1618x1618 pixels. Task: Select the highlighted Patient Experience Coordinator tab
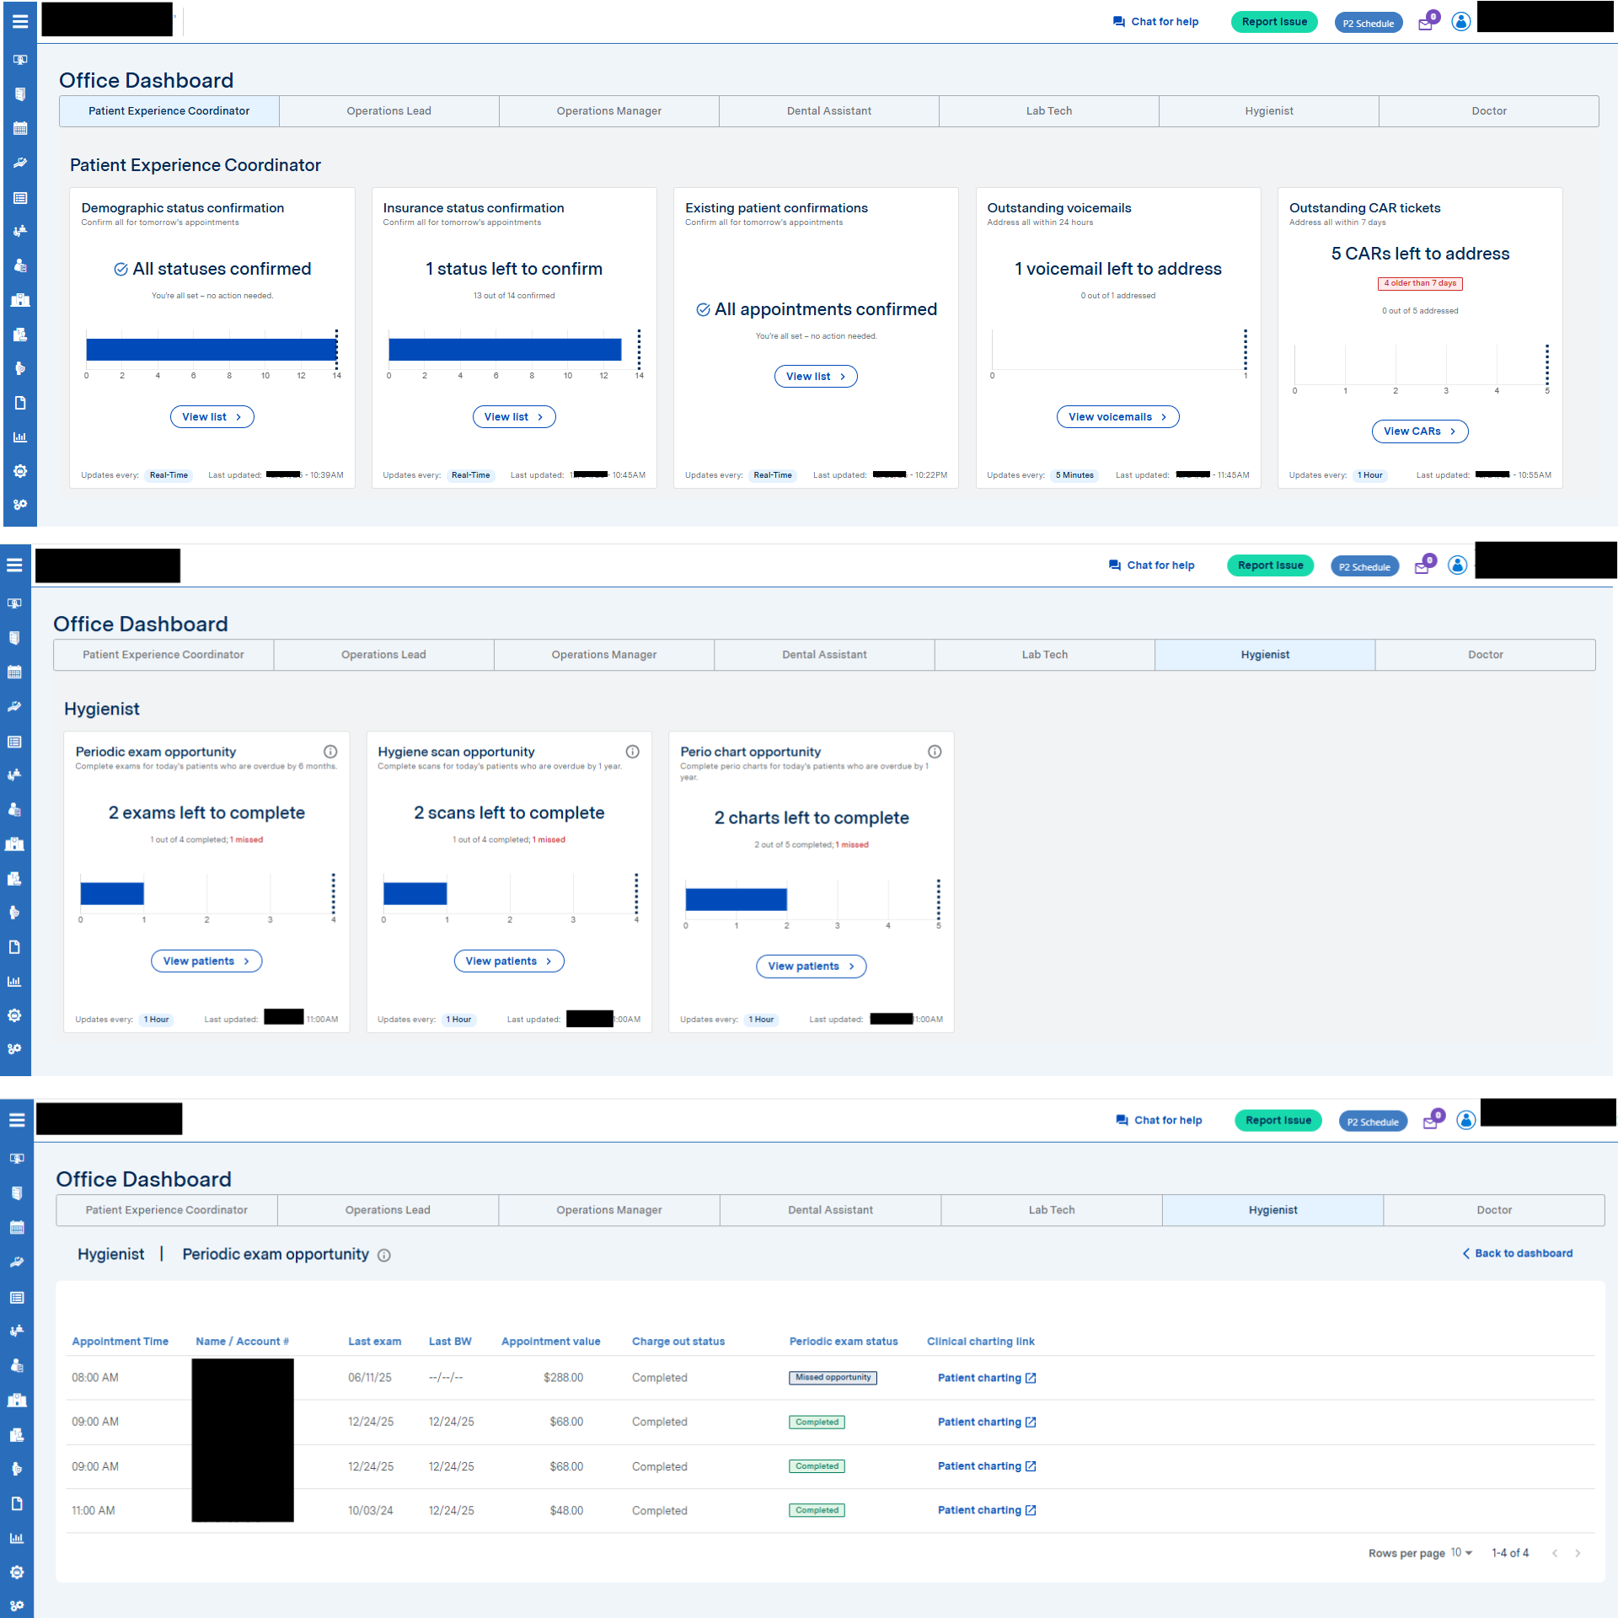pyautogui.click(x=169, y=111)
